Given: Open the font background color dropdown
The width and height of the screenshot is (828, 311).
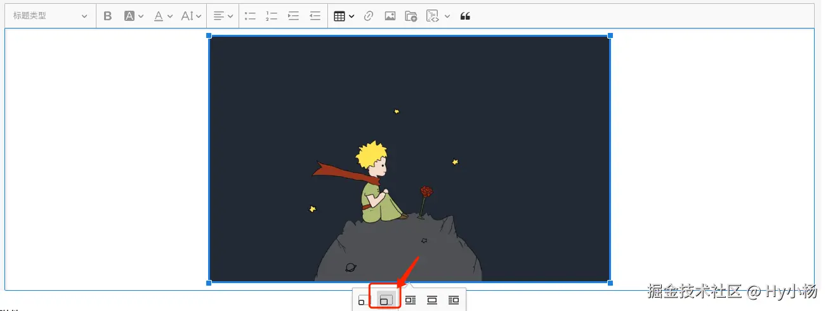Looking at the screenshot, I should click(134, 16).
